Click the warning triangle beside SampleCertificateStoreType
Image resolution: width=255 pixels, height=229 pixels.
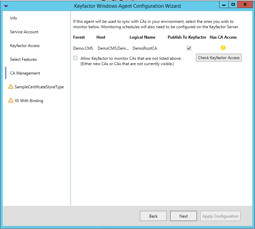pyautogui.click(x=11, y=86)
